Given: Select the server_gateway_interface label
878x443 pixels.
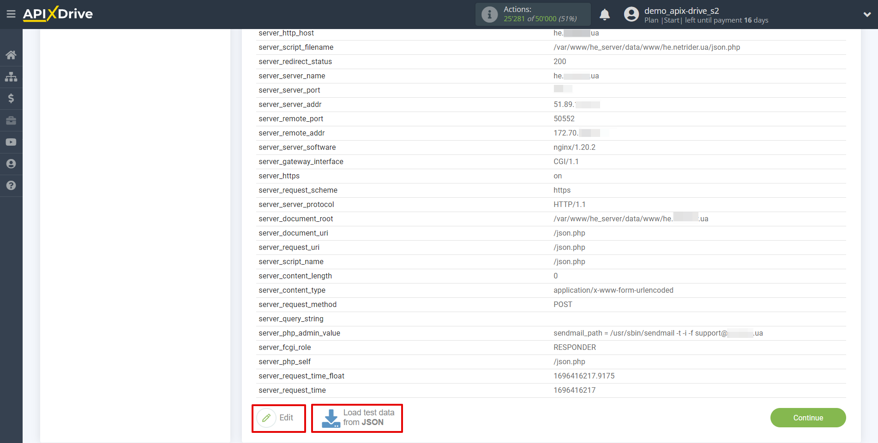Looking at the screenshot, I should coord(301,162).
